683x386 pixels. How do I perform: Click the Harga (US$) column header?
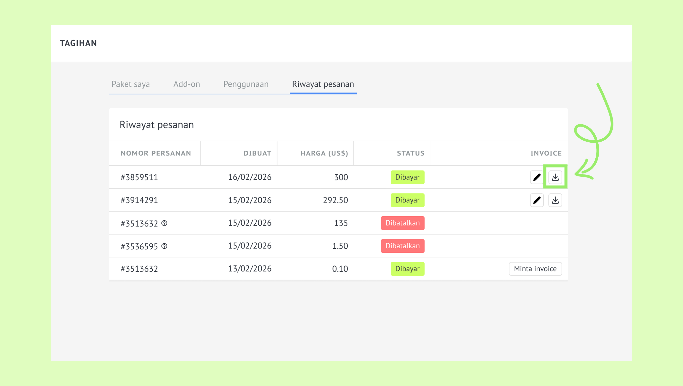[324, 153]
